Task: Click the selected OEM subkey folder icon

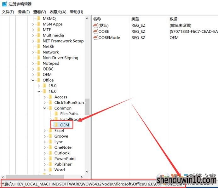Action: (x=56, y=125)
